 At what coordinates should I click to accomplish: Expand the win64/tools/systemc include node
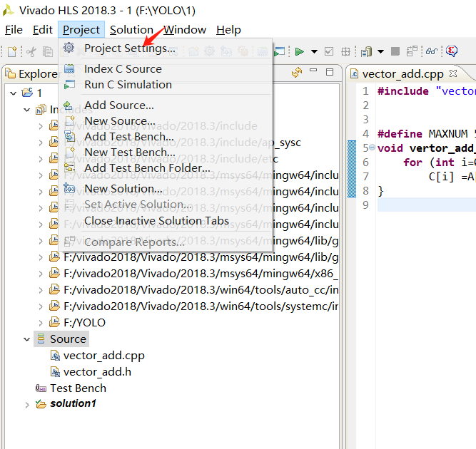point(41,306)
